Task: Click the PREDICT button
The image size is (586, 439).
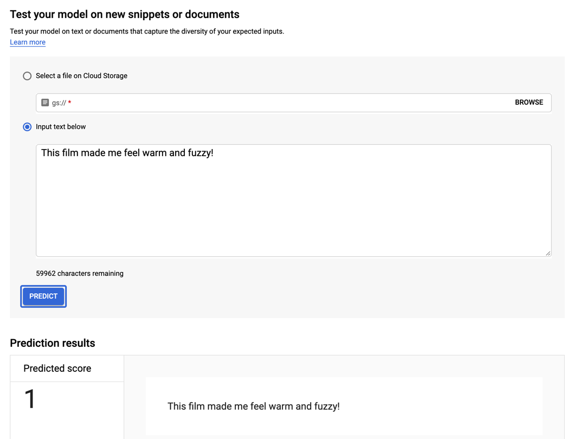Action: 43,296
